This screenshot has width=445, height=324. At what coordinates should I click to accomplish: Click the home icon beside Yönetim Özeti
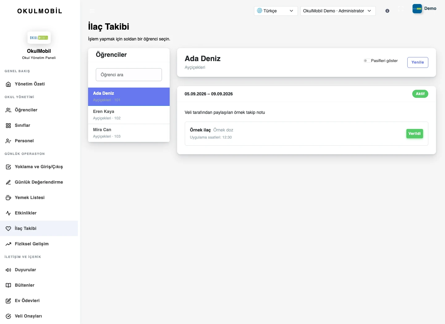[x=8, y=84]
